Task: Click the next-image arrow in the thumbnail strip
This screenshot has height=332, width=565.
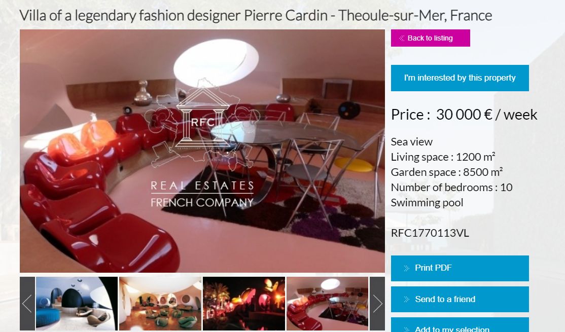Action: pyautogui.click(x=377, y=304)
